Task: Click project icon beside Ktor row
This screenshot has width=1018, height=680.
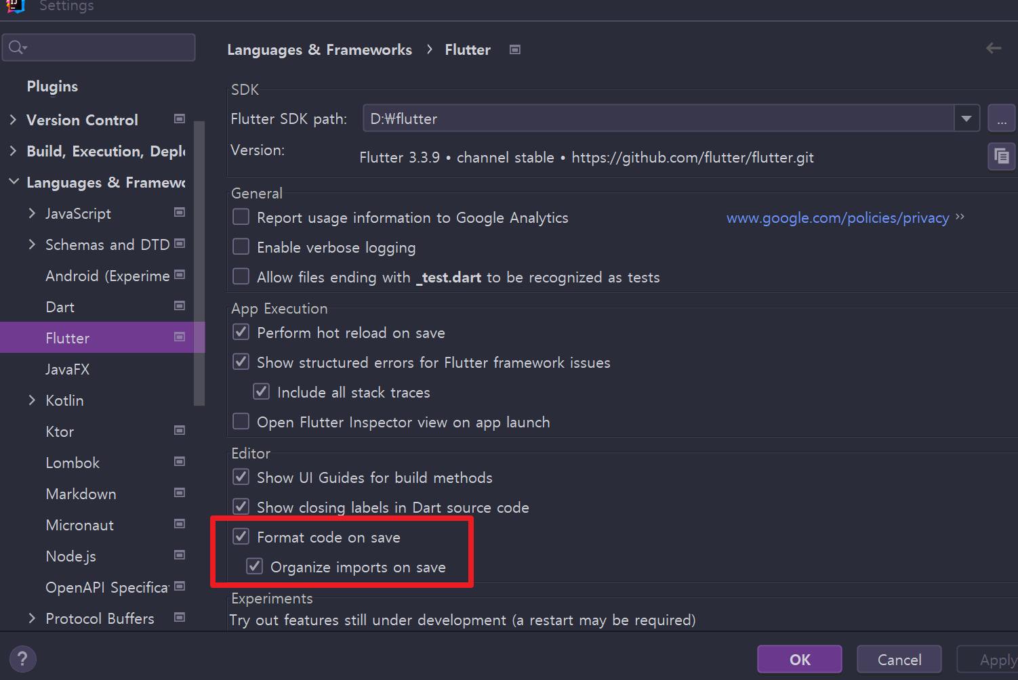Action: point(180,431)
